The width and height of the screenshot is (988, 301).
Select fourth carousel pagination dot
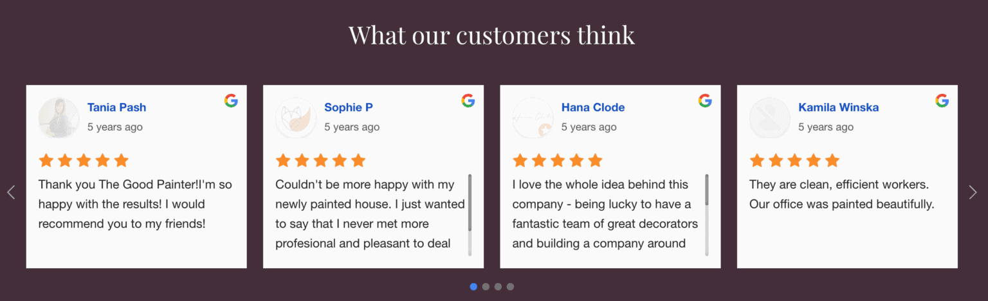510,287
